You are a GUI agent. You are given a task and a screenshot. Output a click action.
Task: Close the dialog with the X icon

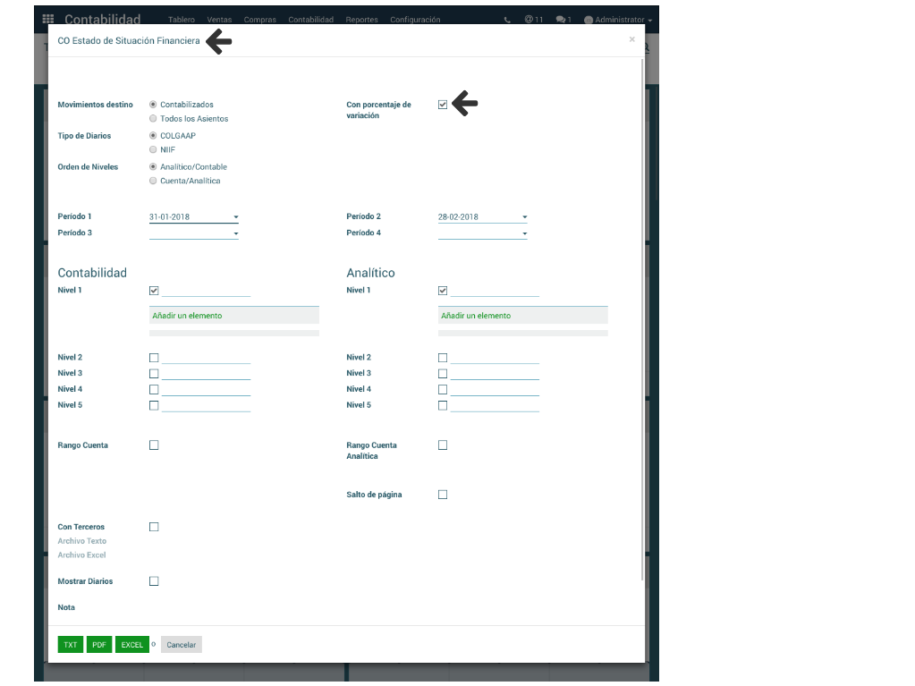pyautogui.click(x=631, y=39)
